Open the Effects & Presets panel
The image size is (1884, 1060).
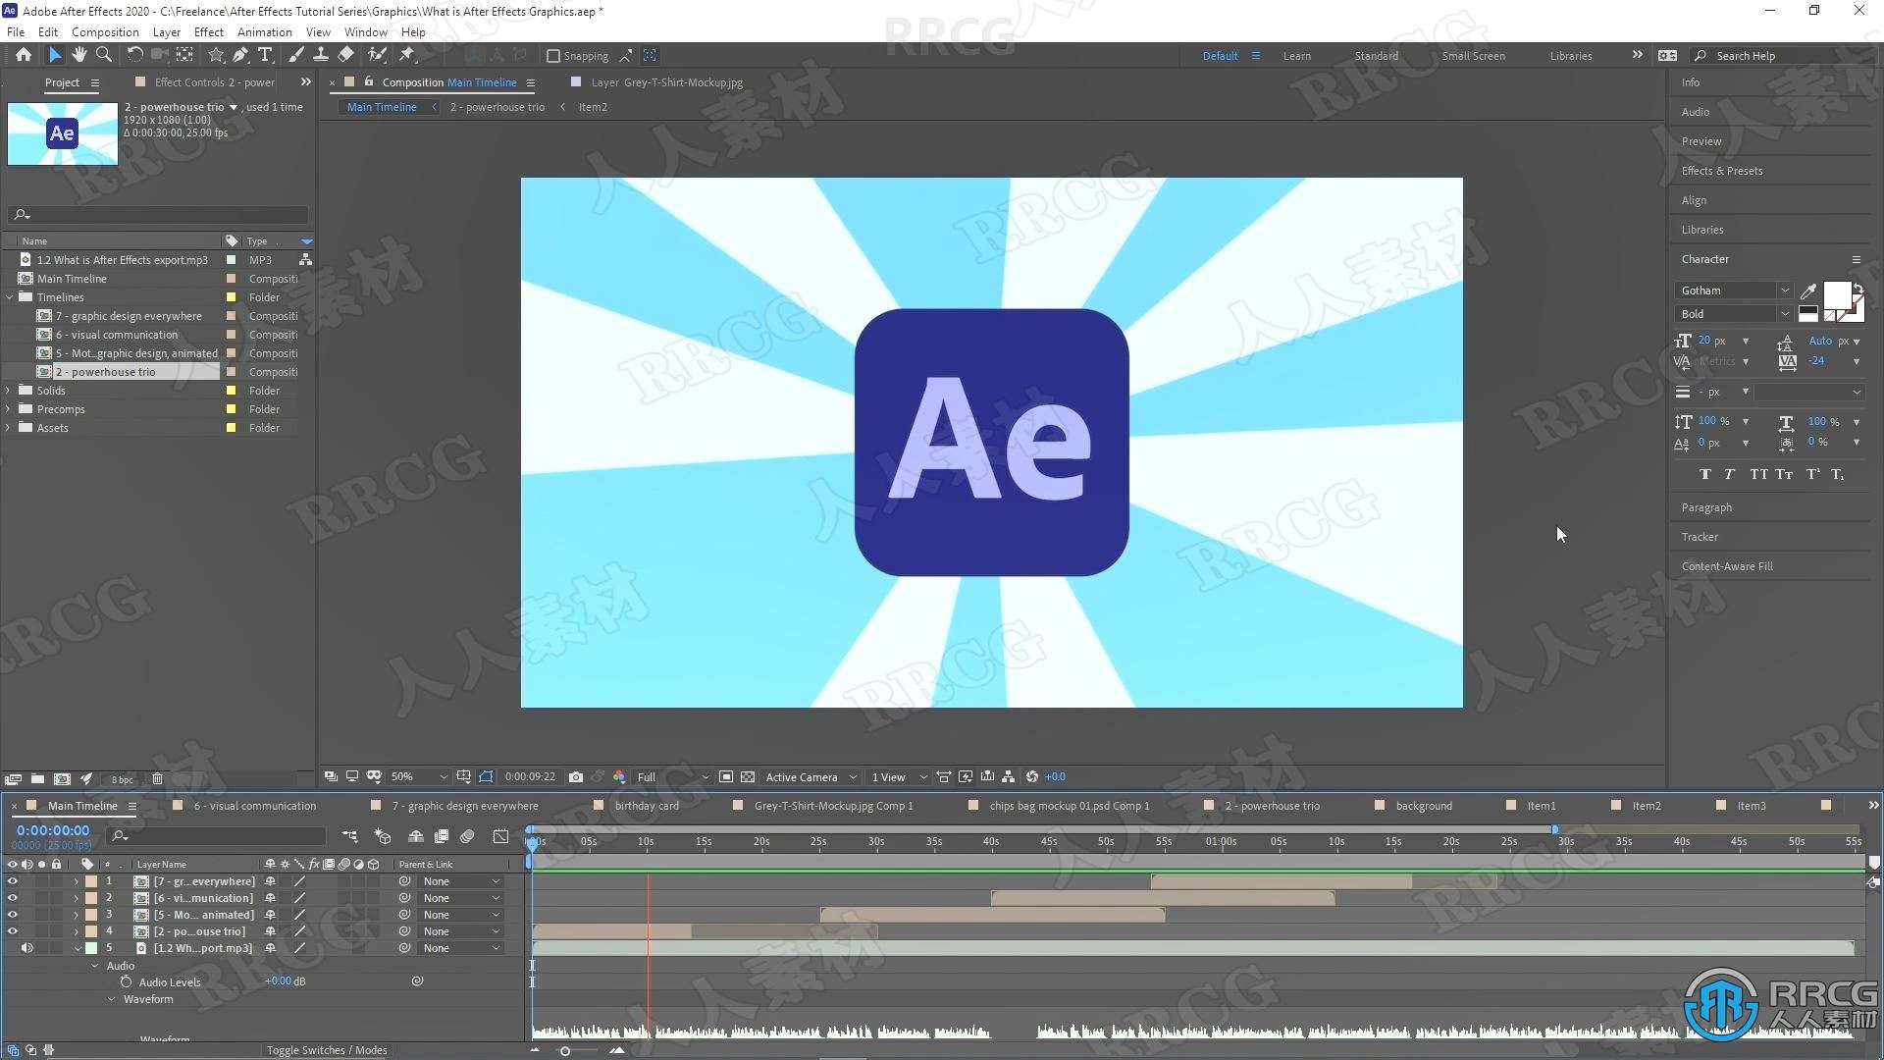click(x=1722, y=171)
